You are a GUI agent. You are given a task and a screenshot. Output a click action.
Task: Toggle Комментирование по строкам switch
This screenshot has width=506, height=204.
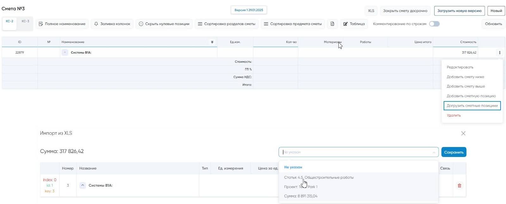coord(434,24)
